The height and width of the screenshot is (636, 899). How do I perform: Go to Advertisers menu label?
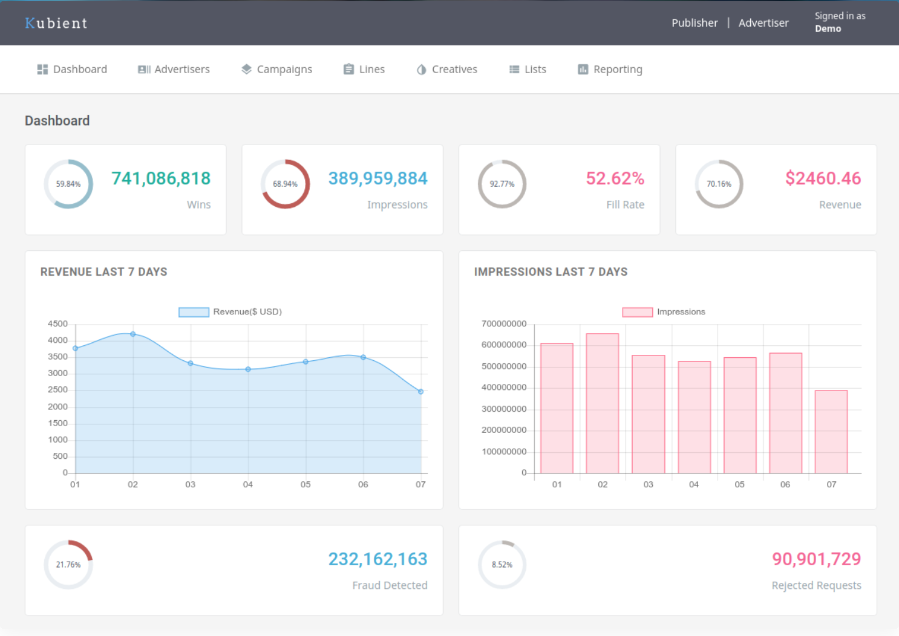click(182, 70)
